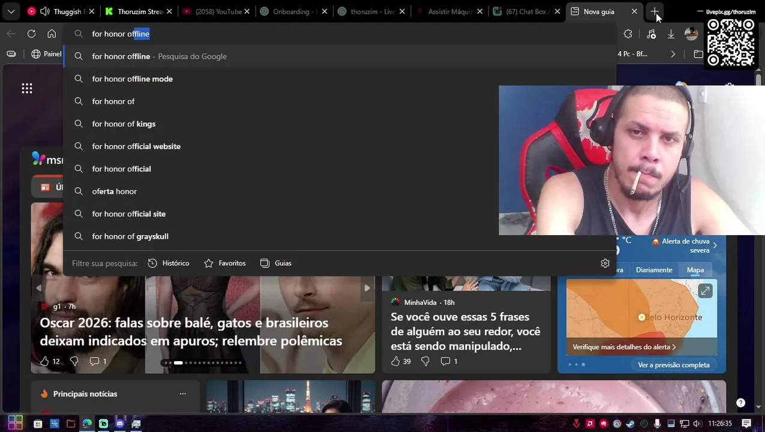Click the address bar text 'for honor offline'
Image resolution: width=765 pixels, height=432 pixels.
(x=121, y=34)
